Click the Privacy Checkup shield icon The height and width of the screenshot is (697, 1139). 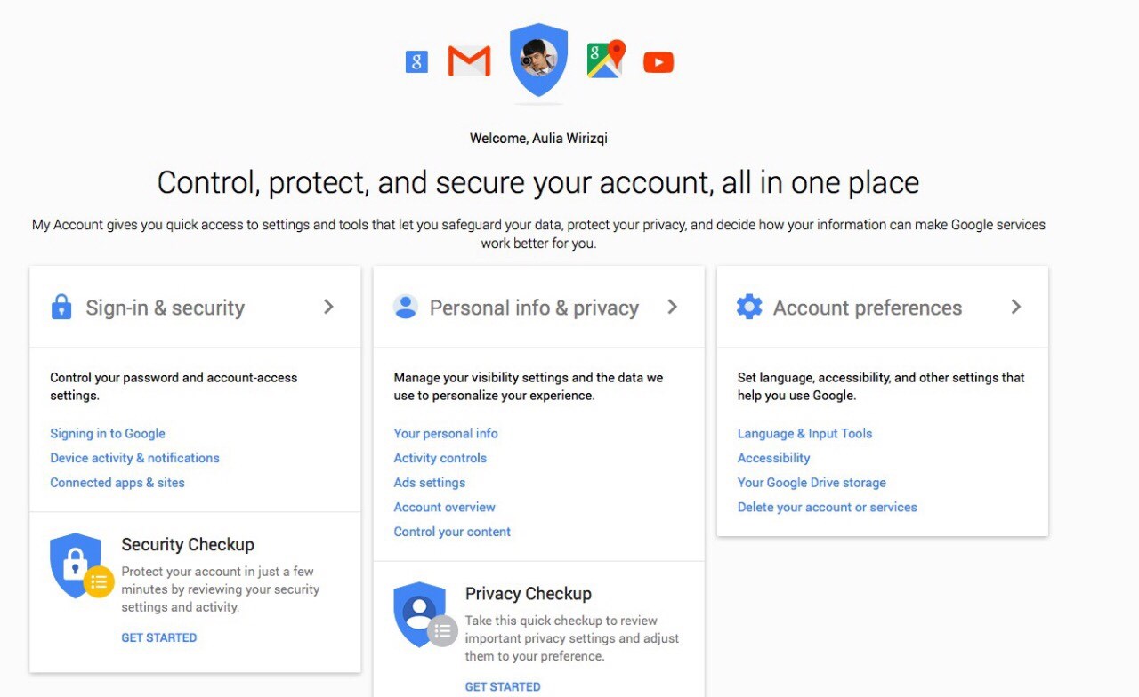coord(423,614)
